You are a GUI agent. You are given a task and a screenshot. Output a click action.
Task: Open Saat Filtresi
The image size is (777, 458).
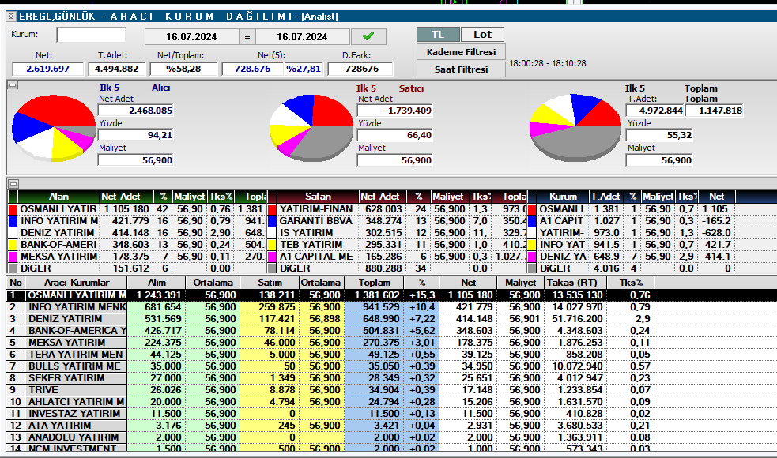click(x=461, y=69)
